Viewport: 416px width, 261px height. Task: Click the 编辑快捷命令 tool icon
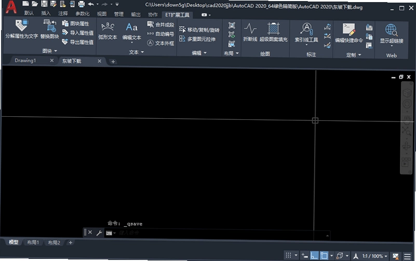[349, 33]
